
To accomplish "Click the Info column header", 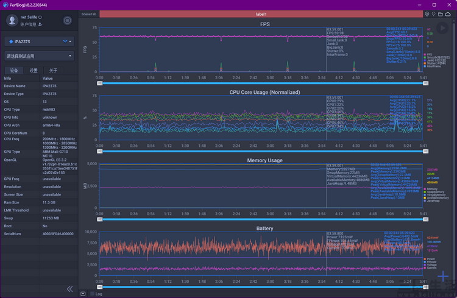I will coord(7,79).
